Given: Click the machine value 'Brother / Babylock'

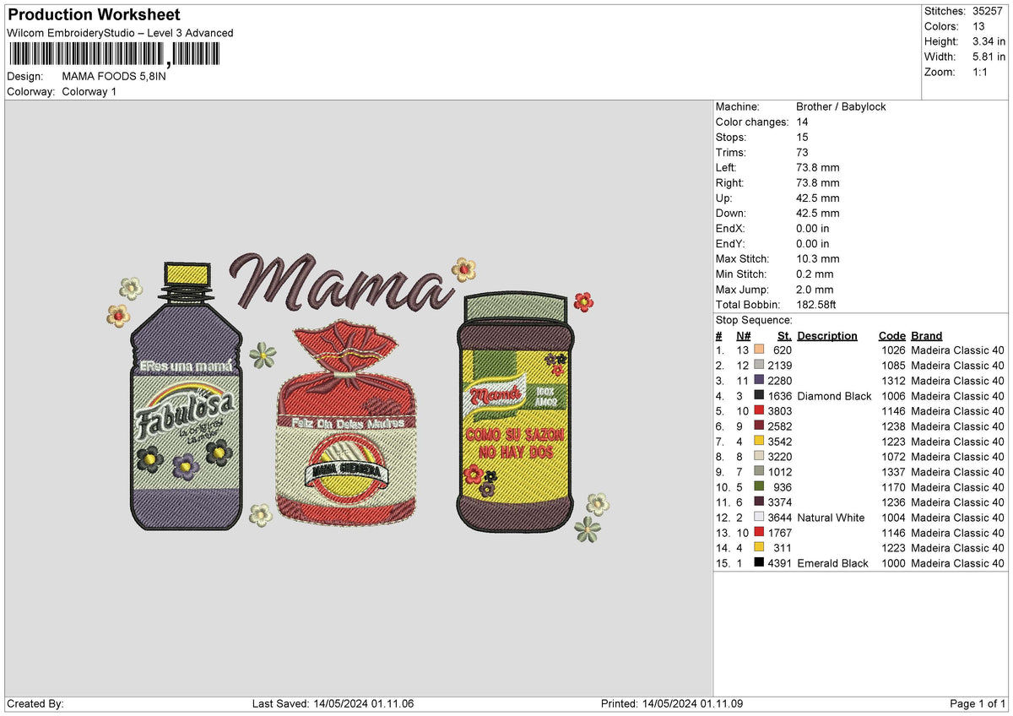Looking at the screenshot, I should [x=841, y=107].
